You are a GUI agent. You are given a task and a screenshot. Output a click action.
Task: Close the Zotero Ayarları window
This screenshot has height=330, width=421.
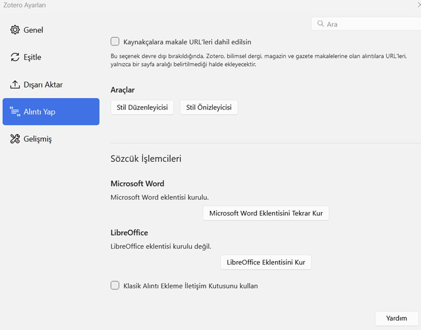click(418, 4)
